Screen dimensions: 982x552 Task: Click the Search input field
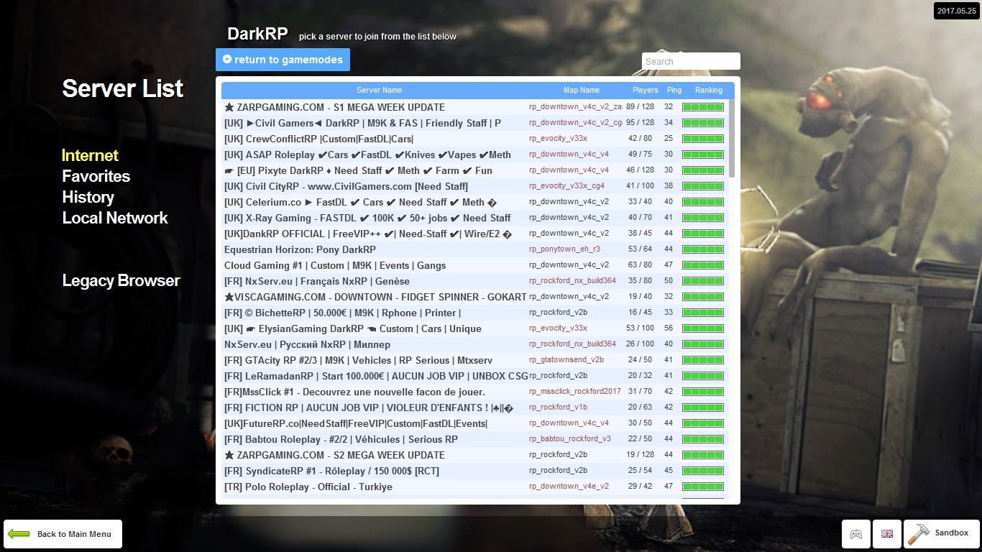(691, 61)
